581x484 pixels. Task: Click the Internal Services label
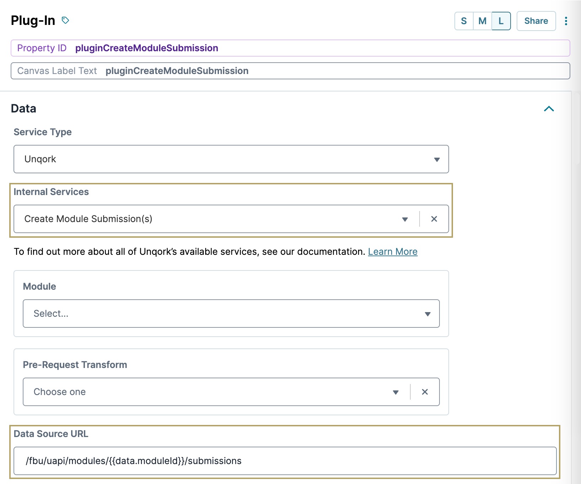51,192
